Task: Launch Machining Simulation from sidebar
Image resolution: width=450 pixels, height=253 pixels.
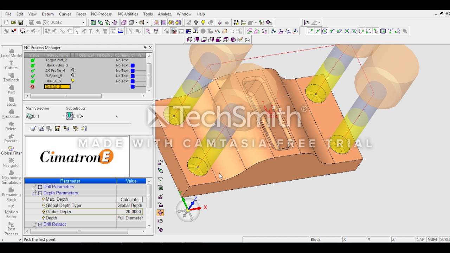Action: (11, 177)
